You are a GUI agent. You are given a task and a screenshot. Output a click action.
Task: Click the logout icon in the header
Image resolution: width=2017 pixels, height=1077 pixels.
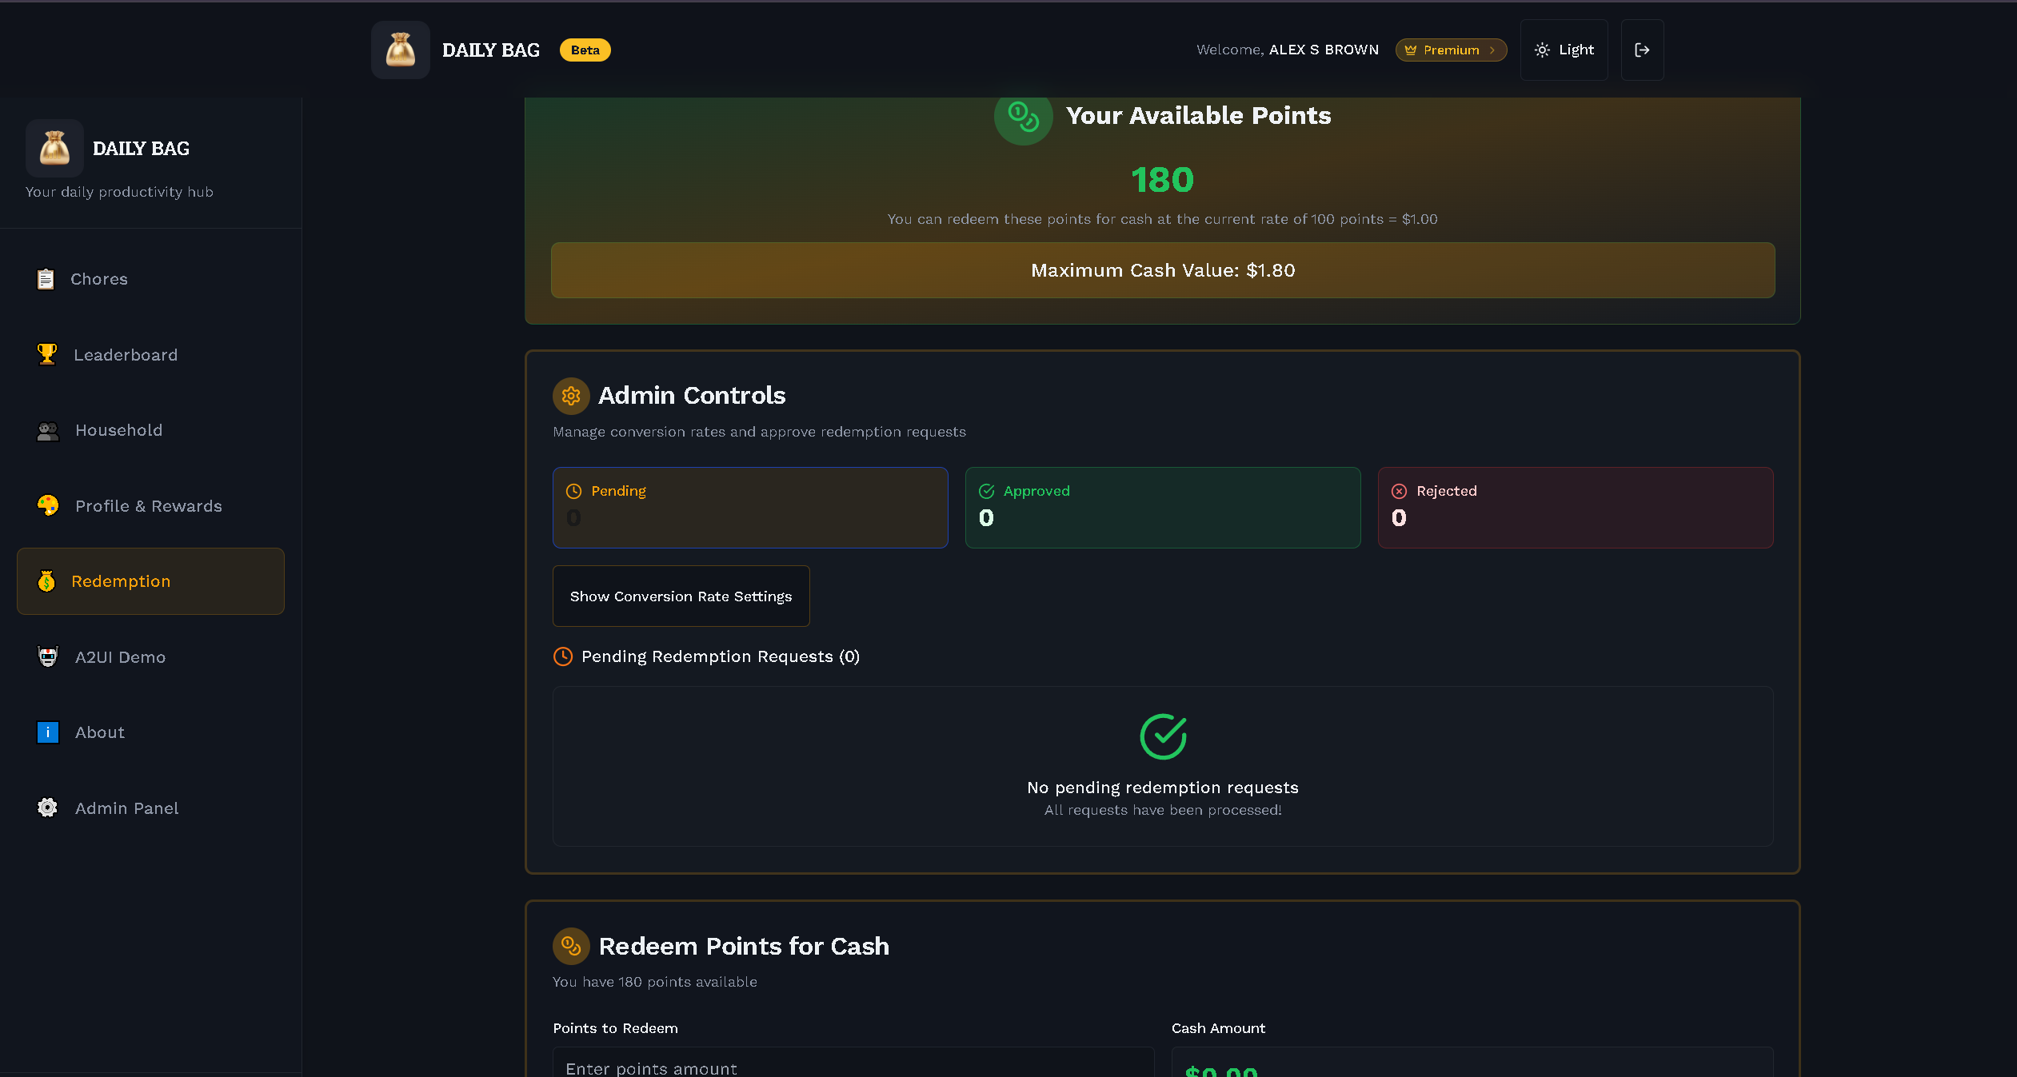pos(1642,50)
